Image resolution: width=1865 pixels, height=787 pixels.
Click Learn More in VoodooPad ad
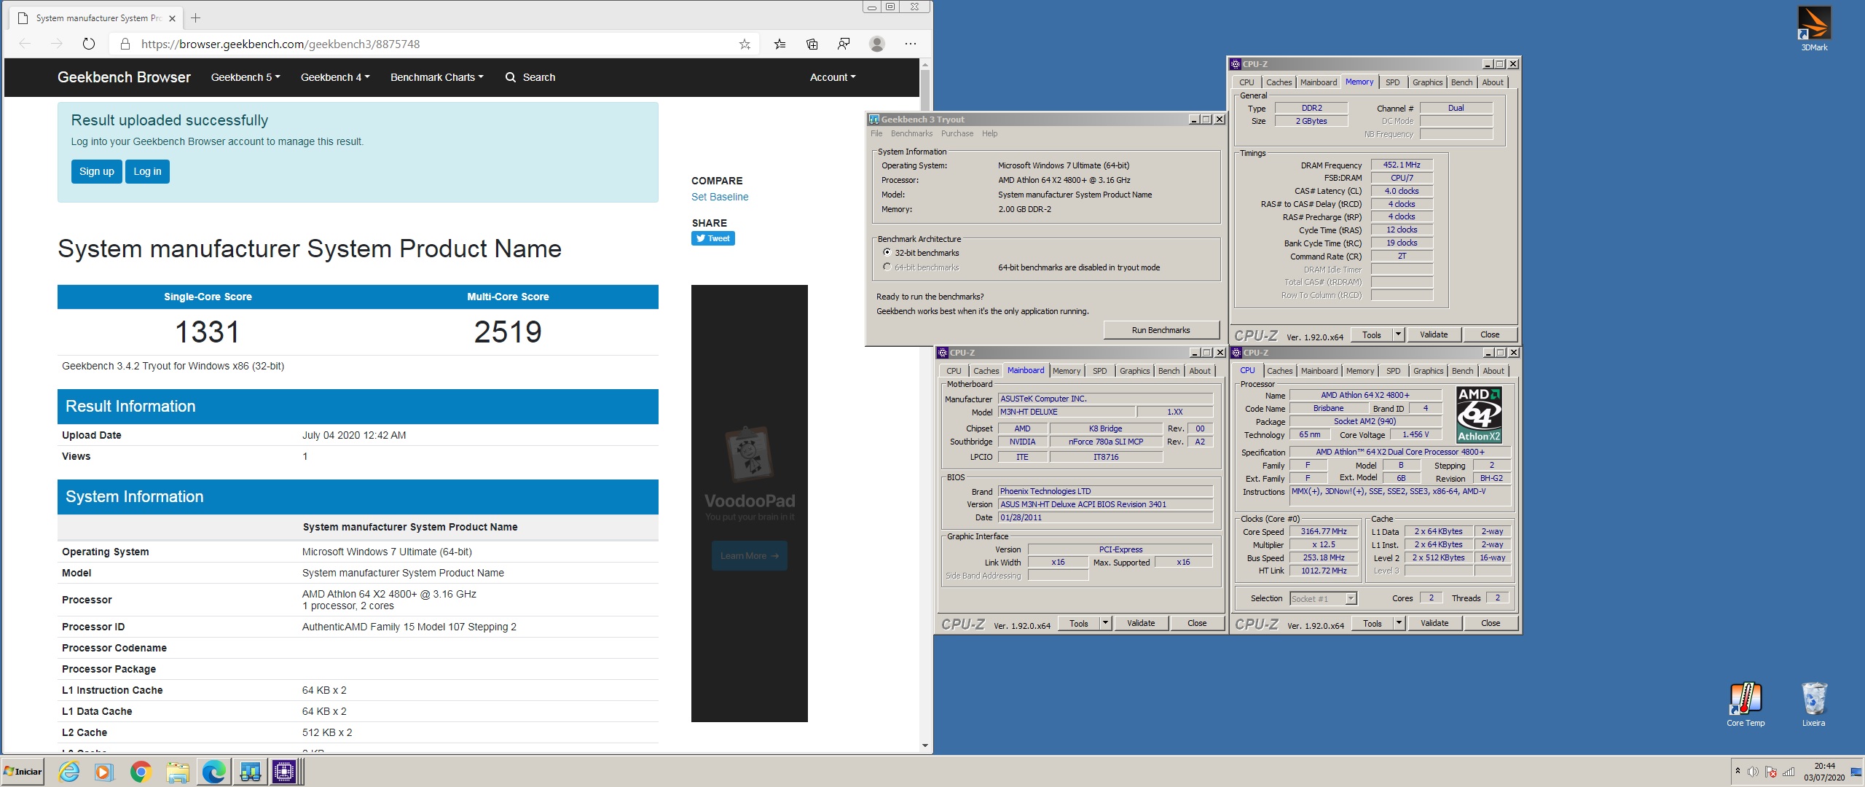pos(750,555)
